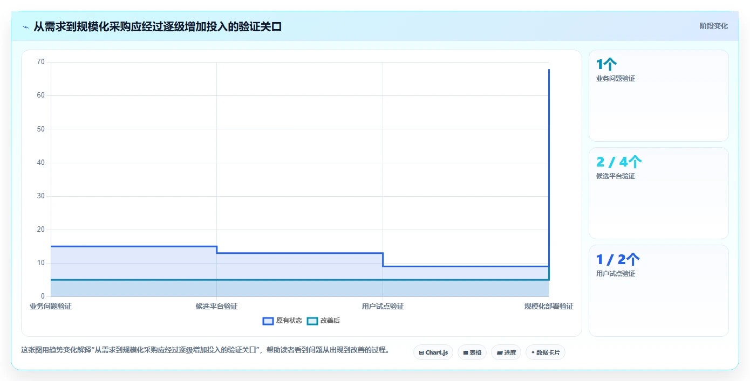The width and height of the screenshot is (750, 381).
Task: Click the y-axis value 60
Action: click(41, 95)
